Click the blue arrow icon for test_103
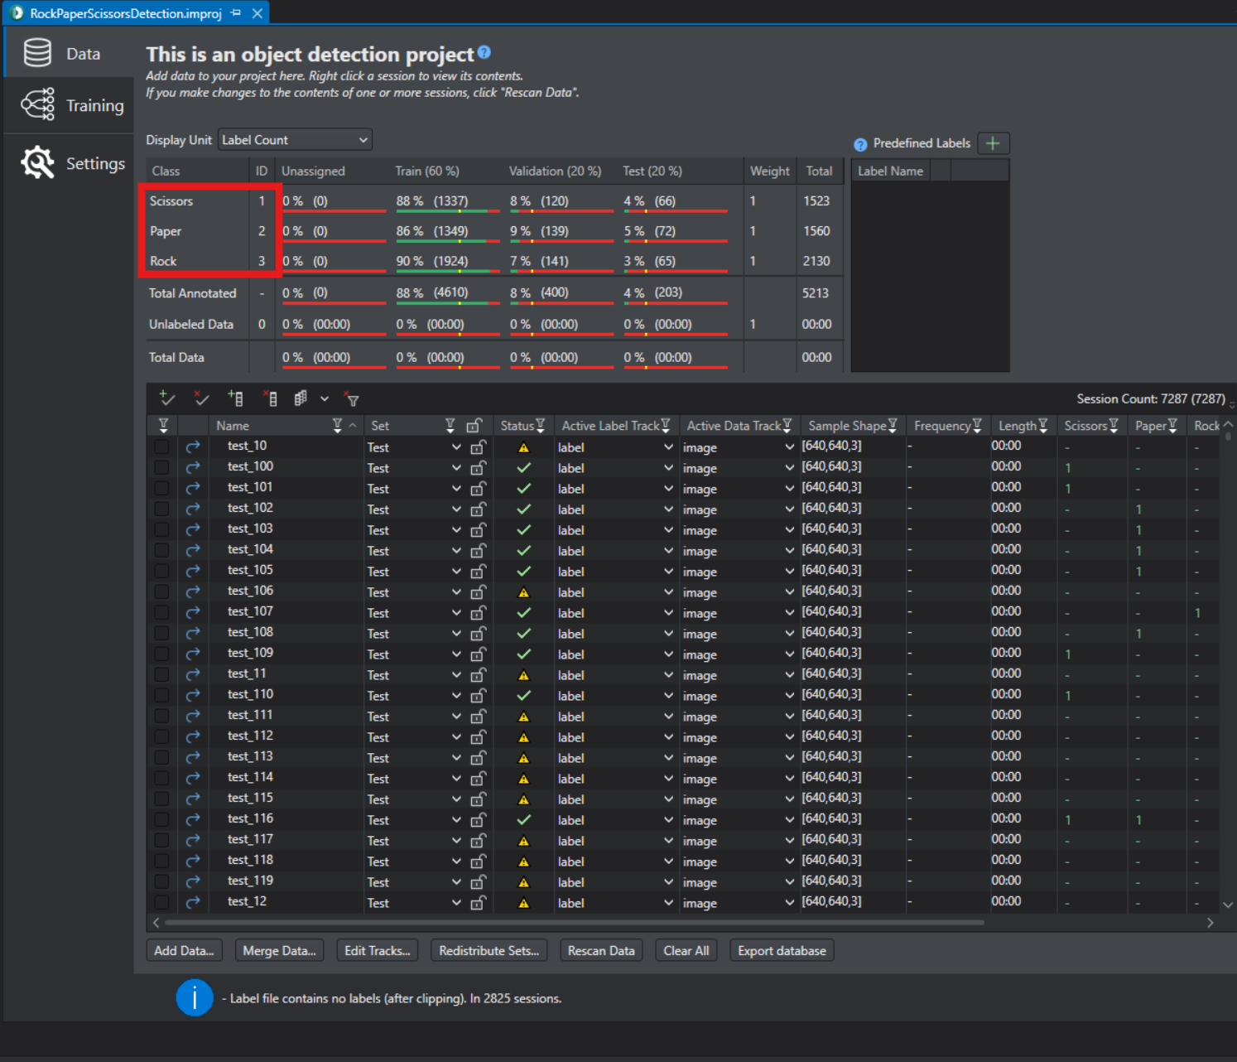This screenshot has height=1062, width=1237. (193, 530)
